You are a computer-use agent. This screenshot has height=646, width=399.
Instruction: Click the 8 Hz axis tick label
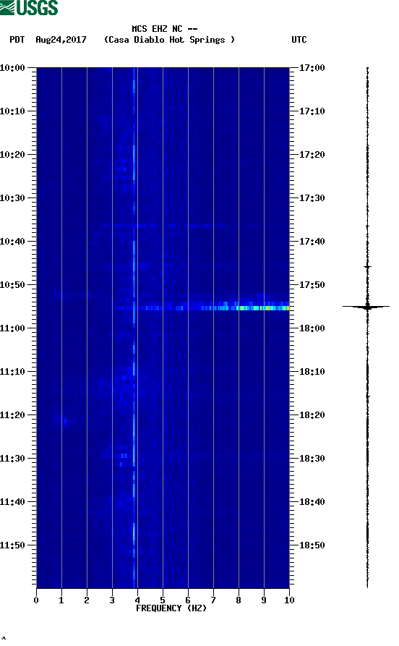point(239,600)
